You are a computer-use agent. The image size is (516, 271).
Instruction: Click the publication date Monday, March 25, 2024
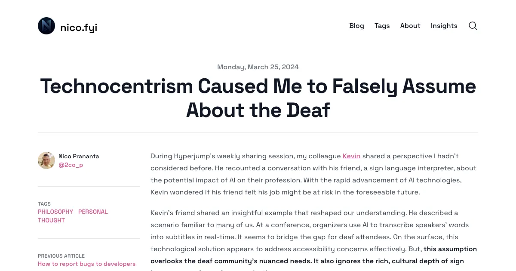pos(258,67)
